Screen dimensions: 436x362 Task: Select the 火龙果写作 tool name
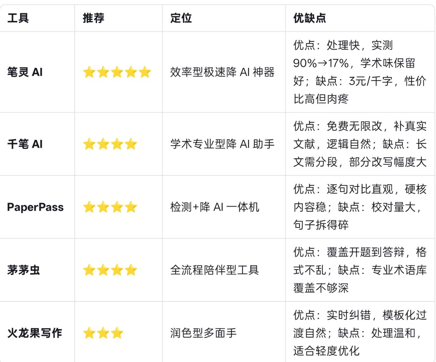pos(35,333)
